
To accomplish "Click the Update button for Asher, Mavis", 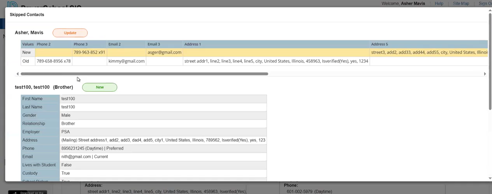I will [70, 33].
